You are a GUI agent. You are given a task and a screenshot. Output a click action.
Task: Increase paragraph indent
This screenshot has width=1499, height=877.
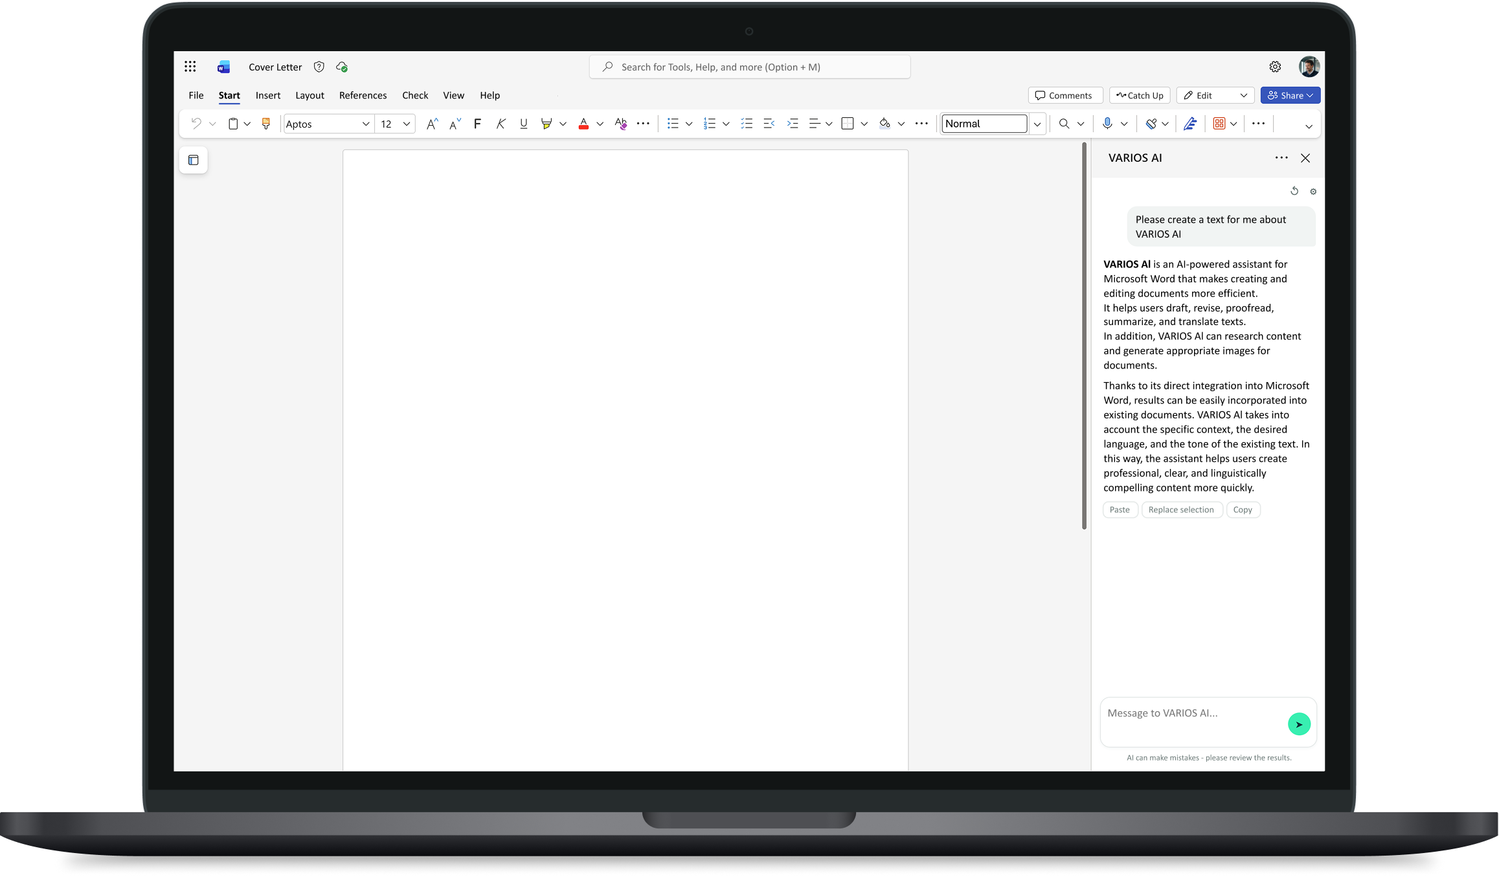coord(793,123)
